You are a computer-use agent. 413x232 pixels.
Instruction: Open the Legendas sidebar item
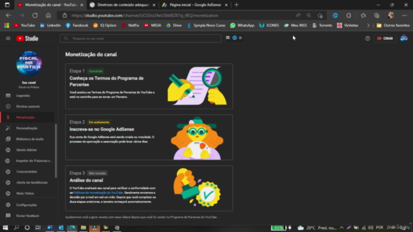point(23,95)
